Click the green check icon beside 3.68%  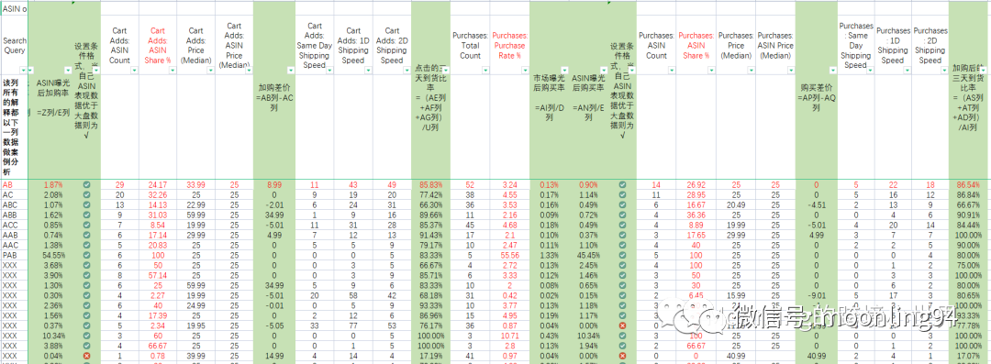point(86,264)
